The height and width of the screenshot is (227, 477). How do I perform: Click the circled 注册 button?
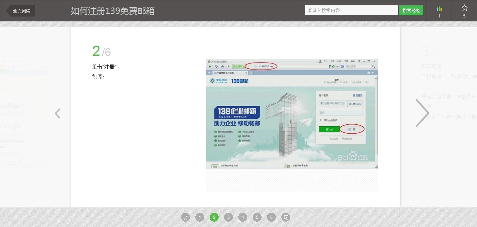351,129
